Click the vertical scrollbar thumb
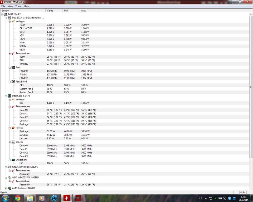 point(251,87)
